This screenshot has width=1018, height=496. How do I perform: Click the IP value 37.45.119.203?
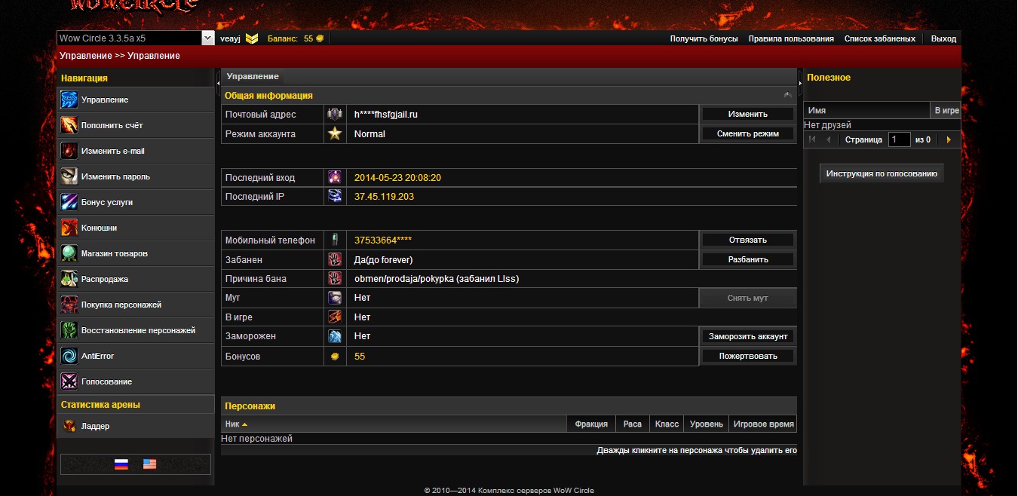point(384,196)
